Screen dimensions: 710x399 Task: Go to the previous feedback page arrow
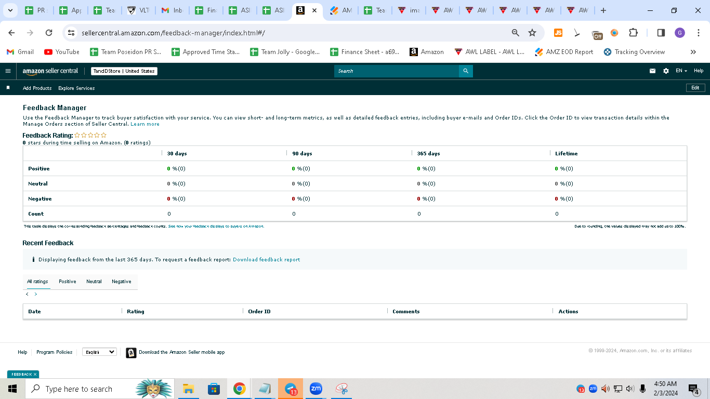click(28, 294)
